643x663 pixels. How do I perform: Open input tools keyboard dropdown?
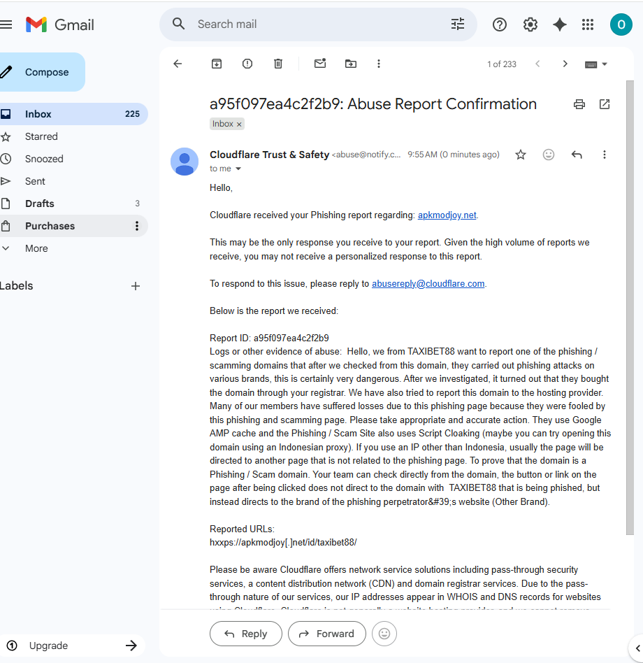pyautogui.click(x=595, y=64)
